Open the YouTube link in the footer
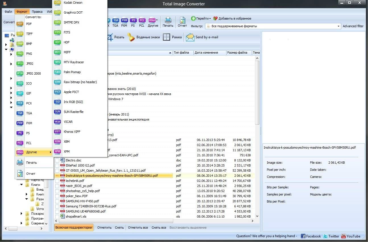The image size is (368, 242). tap(351, 236)
